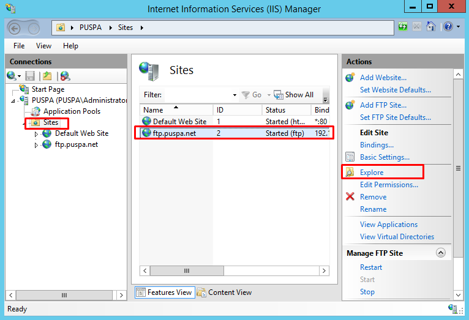Click globe icon of ftp.puspa.net list row
Image resolution: width=469 pixels, height=320 pixels.
146,133
